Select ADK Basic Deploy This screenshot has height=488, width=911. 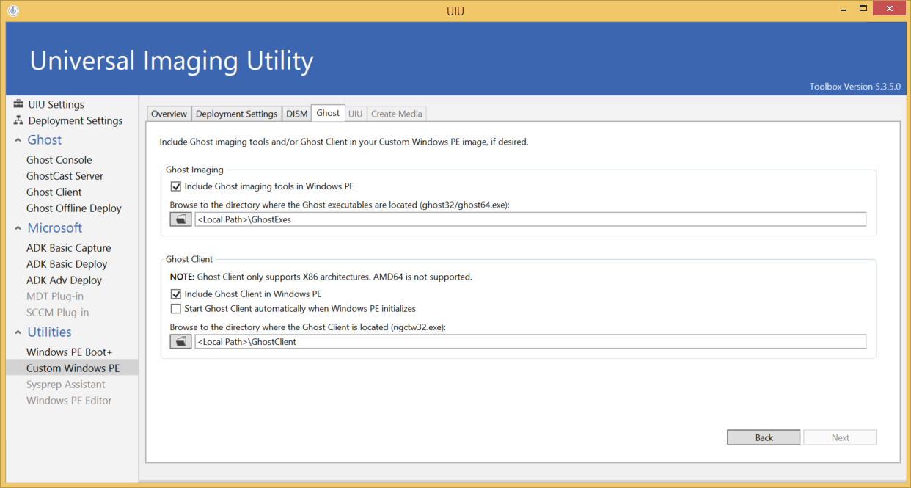pos(67,263)
